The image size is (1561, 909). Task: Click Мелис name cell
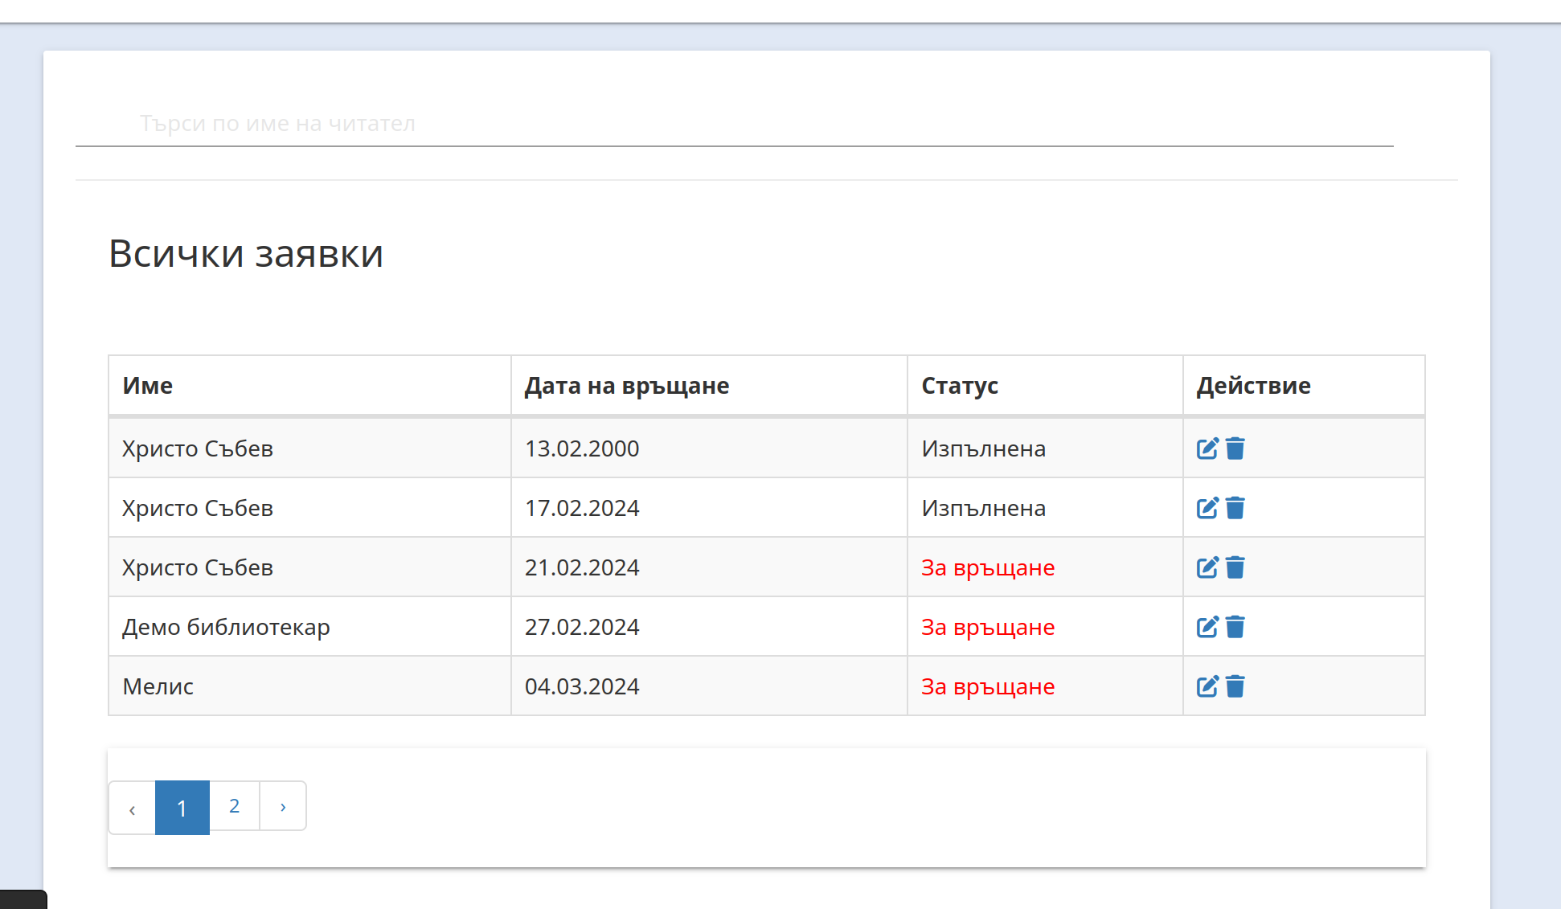pos(158,686)
